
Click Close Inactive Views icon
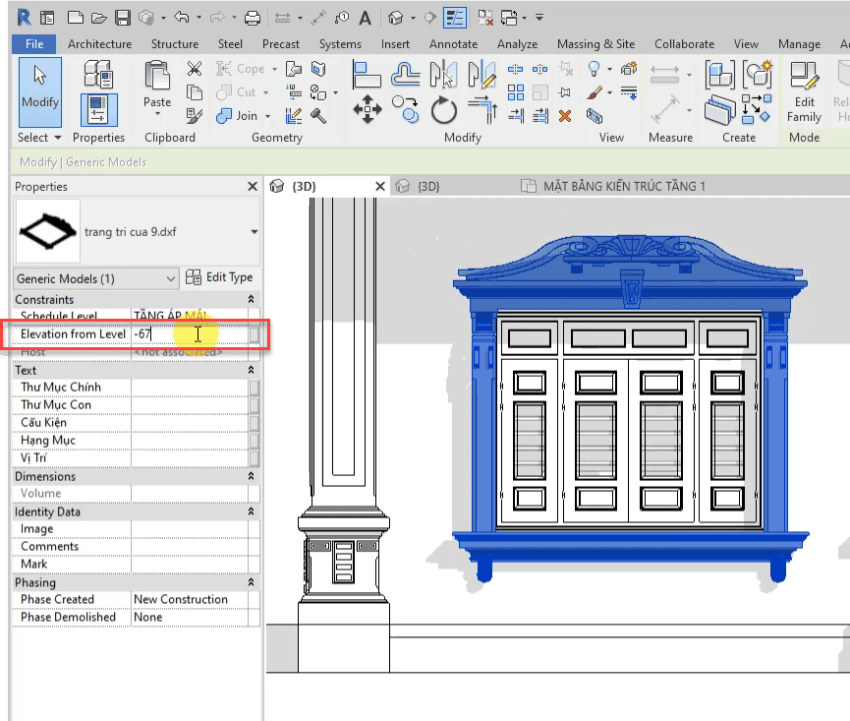[x=485, y=18]
